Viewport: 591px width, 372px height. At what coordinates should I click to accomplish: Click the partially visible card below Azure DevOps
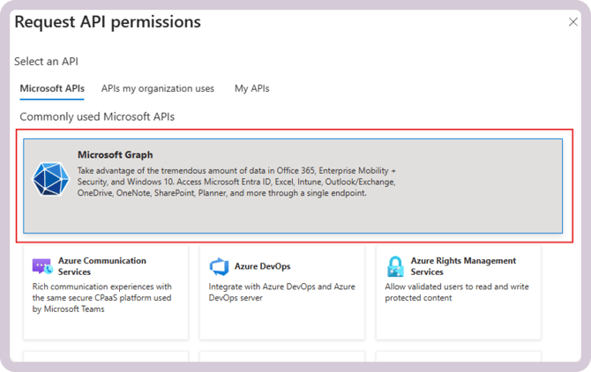coord(281,356)
